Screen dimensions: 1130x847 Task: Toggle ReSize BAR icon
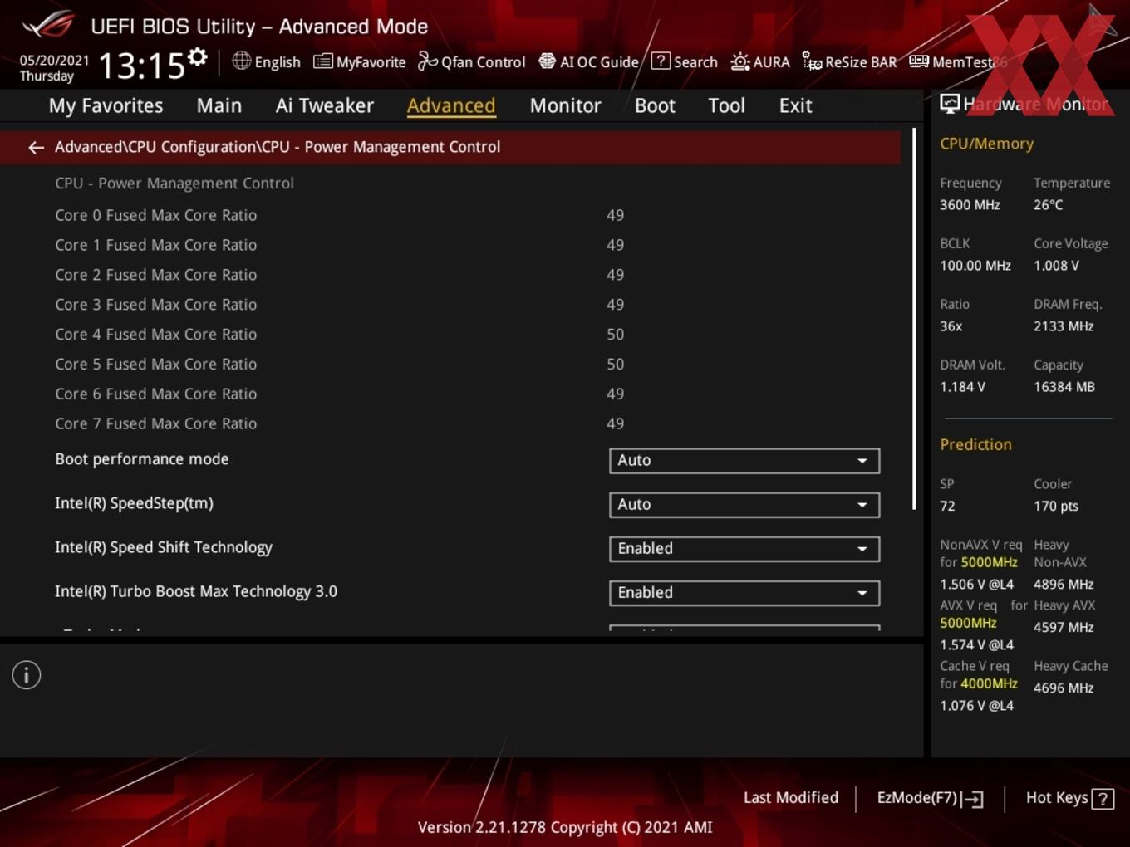click(812, 61)
